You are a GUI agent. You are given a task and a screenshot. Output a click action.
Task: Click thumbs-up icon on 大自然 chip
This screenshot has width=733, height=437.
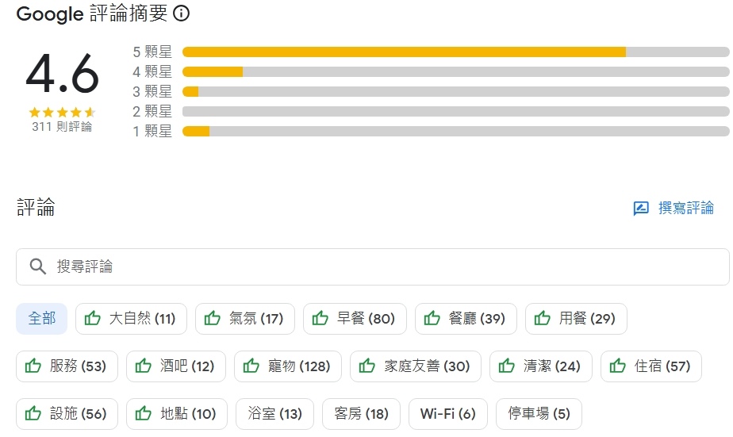(93, 319)
